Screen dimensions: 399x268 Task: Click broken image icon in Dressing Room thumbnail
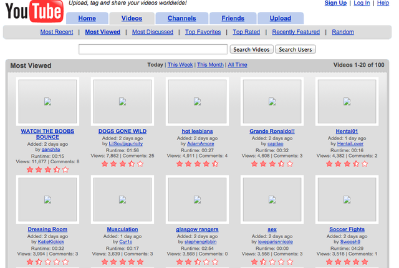pos(47,199)
